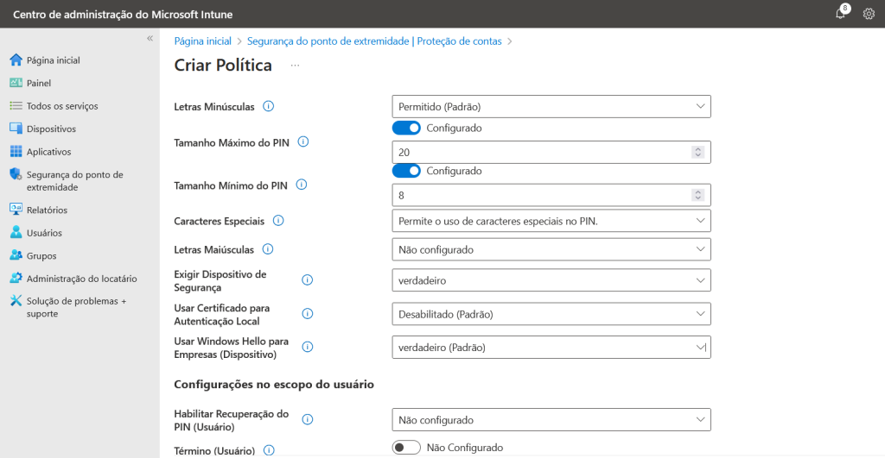Click the Tamanho Máximo do PIN field showing 20

[551, 152]
